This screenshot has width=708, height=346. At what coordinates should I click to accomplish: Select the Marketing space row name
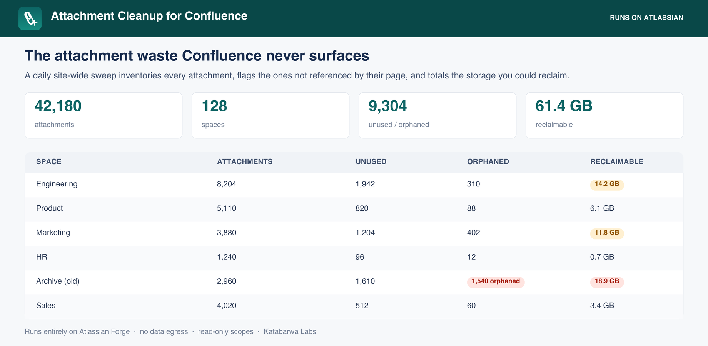[53, 233]
